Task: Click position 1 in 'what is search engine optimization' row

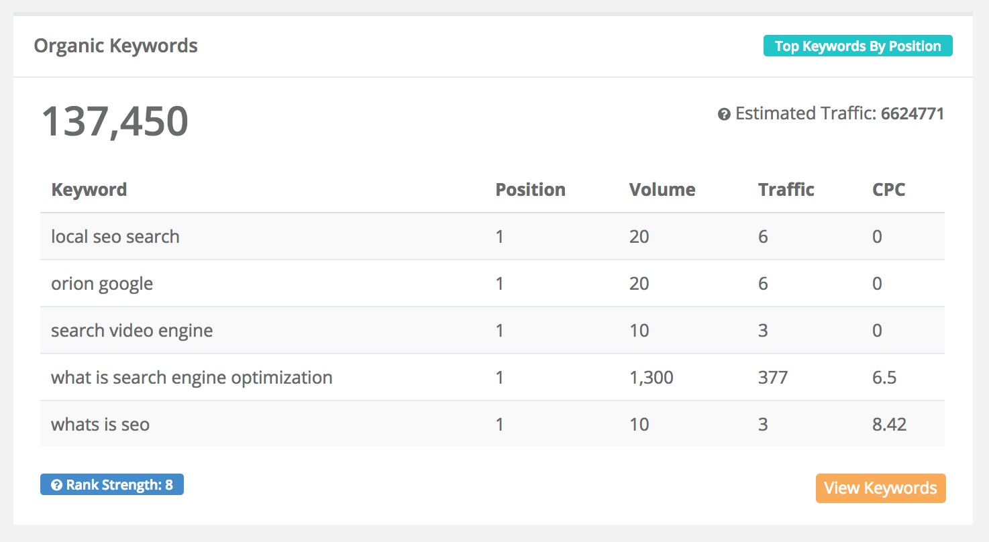Action: [x=499, y=378]
